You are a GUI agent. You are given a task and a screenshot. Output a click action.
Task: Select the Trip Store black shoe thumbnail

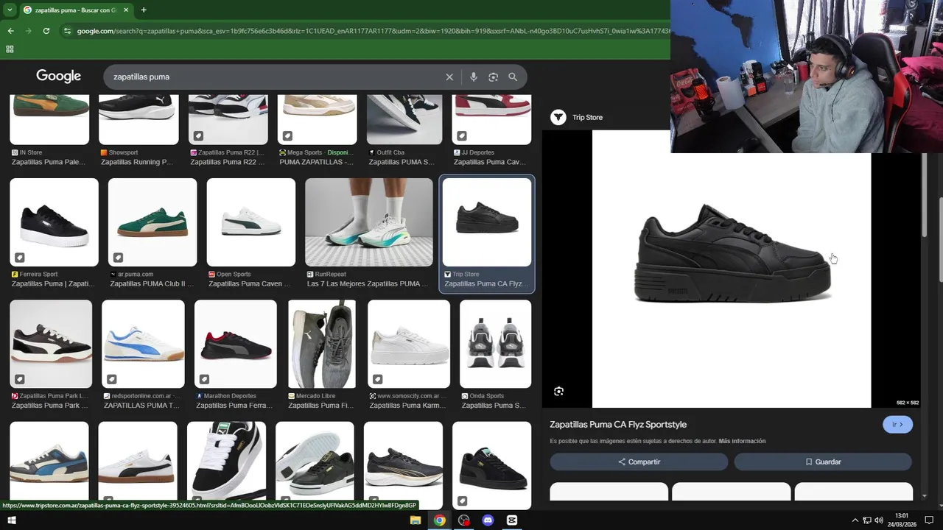487,222
